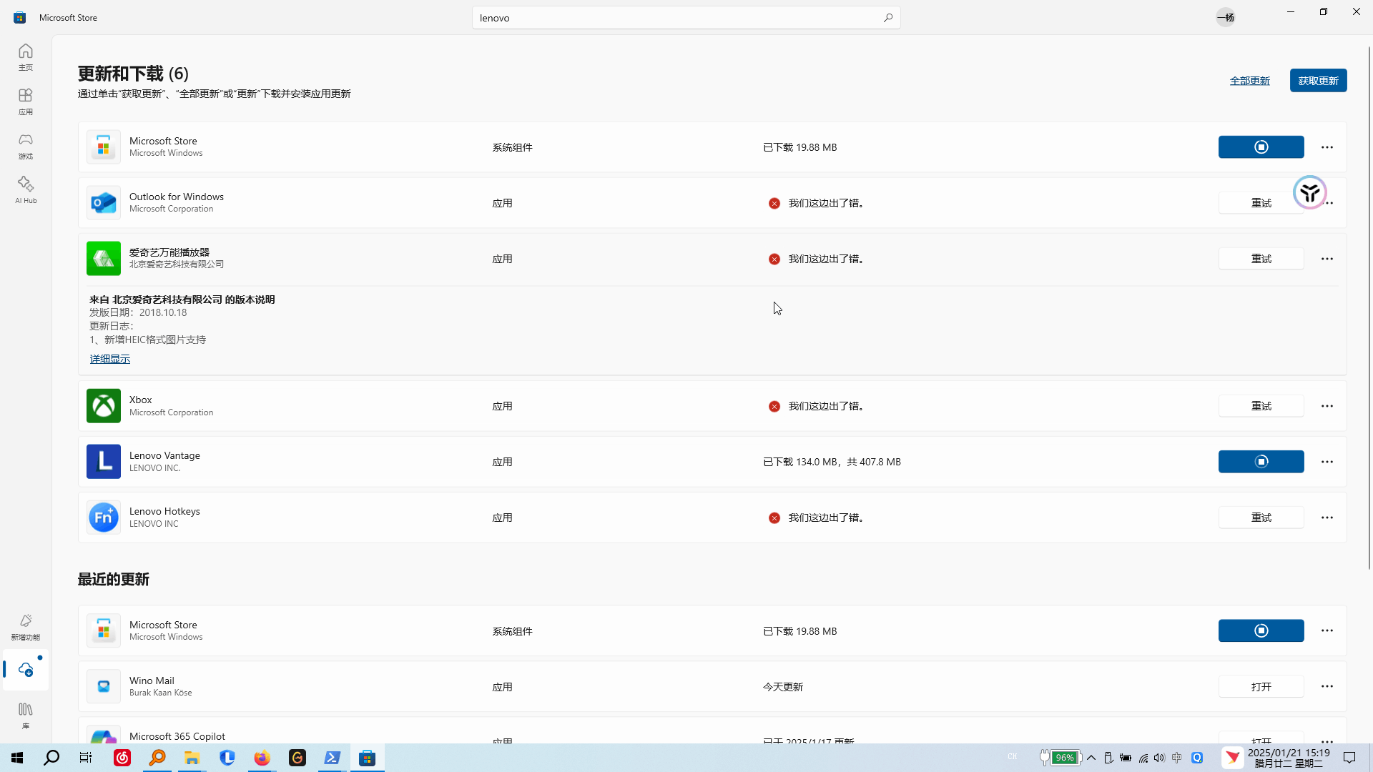Click the Update all link
The image size is (1373, 772).
pos(1249,81)
